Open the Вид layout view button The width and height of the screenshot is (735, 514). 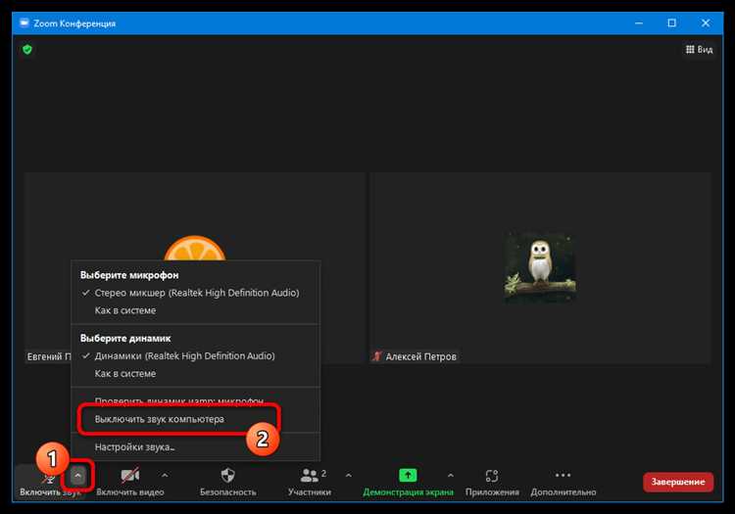[x=699, y=50]
